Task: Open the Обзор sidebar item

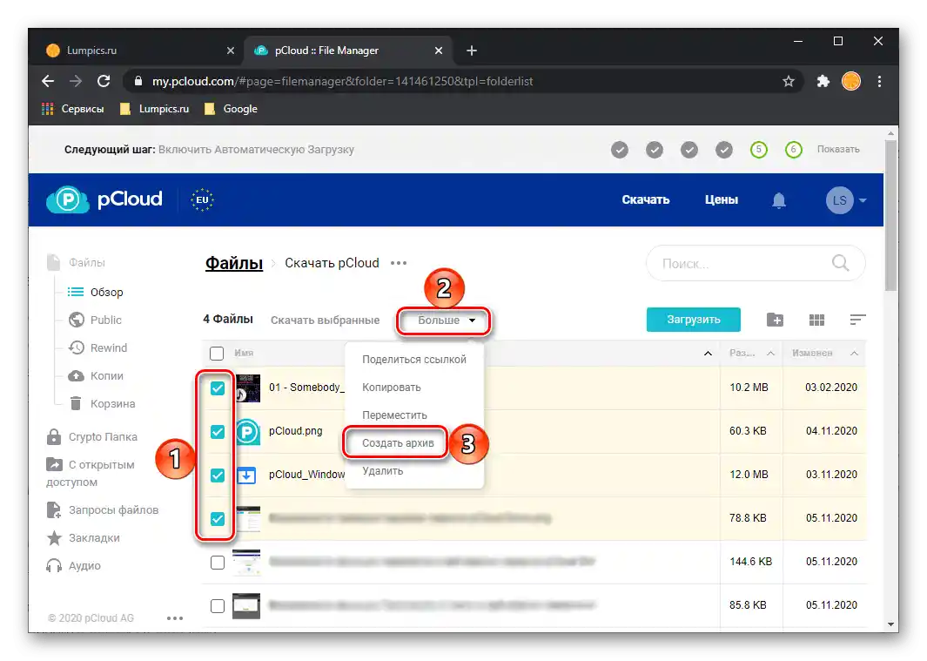Action: click(95, 293)
